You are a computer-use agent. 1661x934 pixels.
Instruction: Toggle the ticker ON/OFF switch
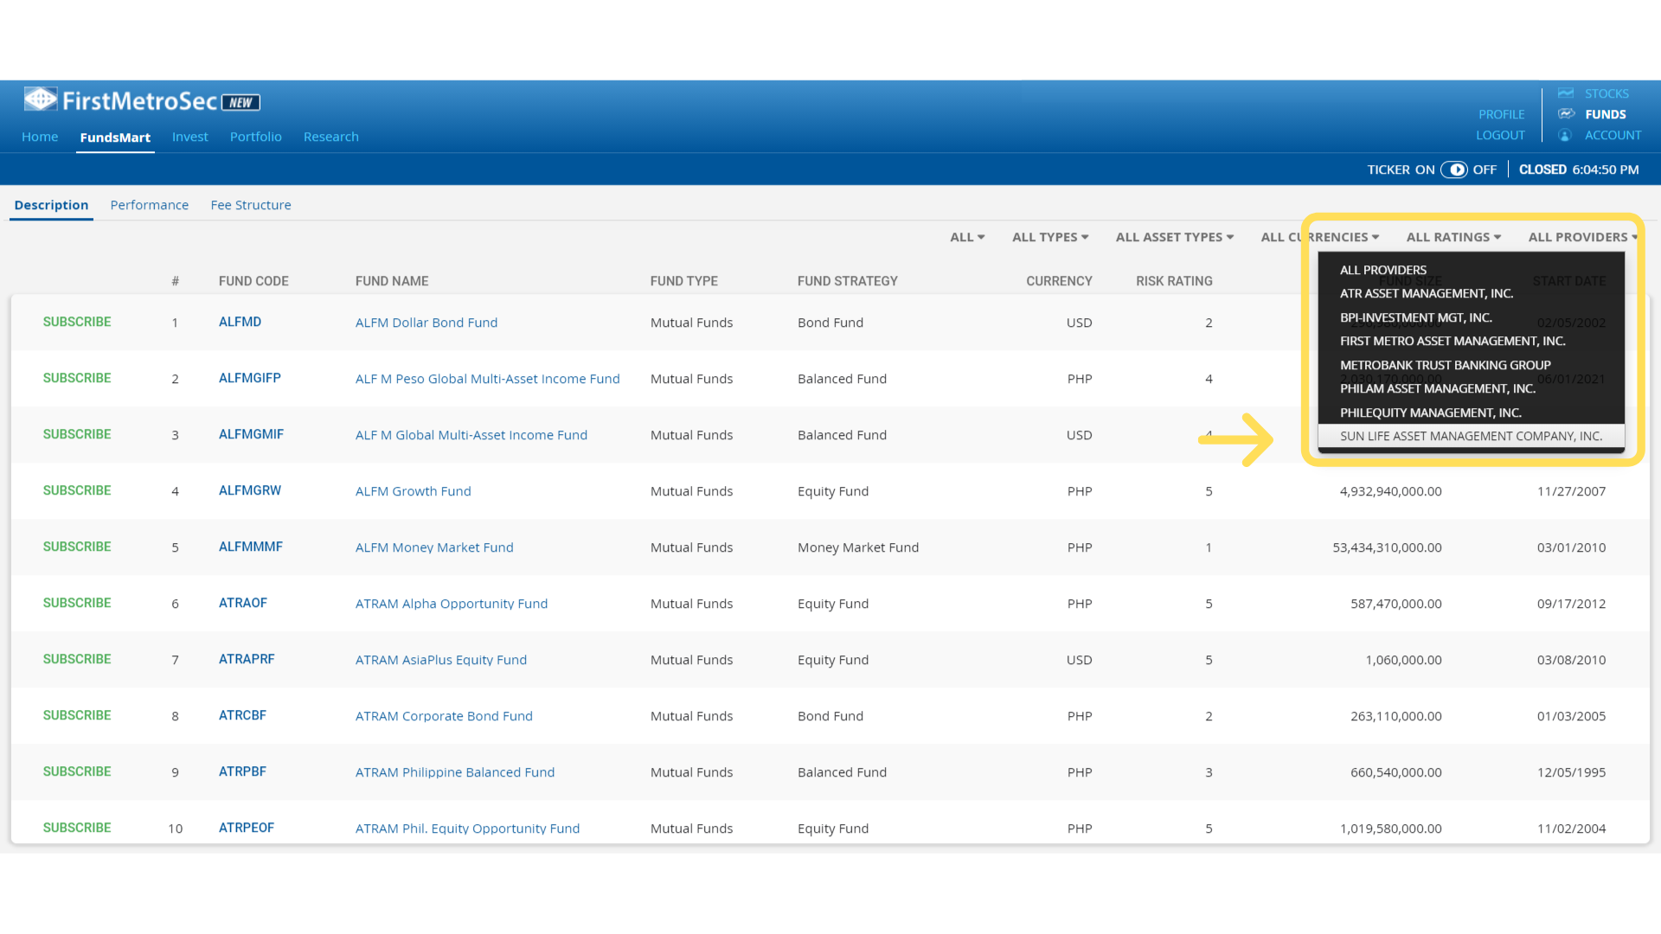pyautogui.click(x=1454, y=170)
